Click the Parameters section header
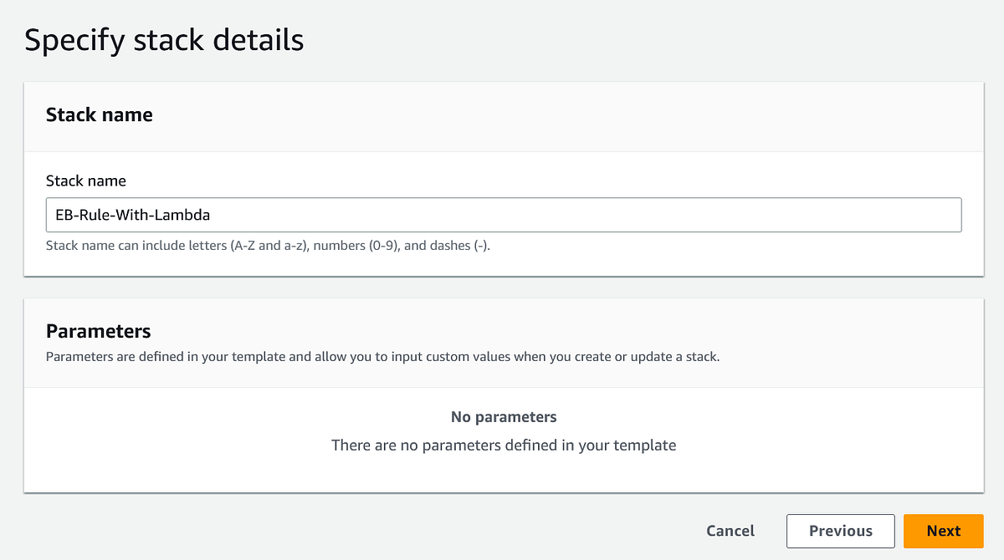The image size is (1004, 560). point(98,331)
